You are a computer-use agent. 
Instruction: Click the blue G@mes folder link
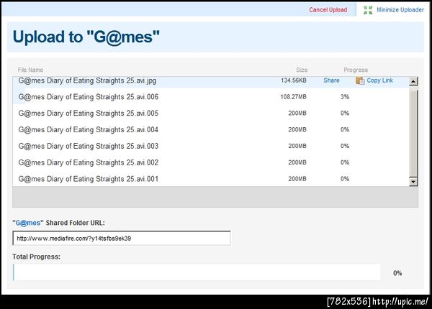point(28,223)
